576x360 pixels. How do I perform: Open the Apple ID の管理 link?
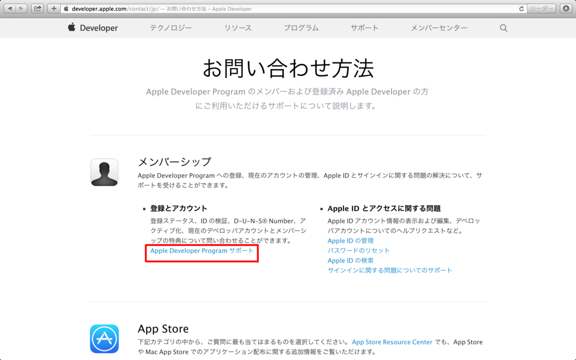pos(350,241)
